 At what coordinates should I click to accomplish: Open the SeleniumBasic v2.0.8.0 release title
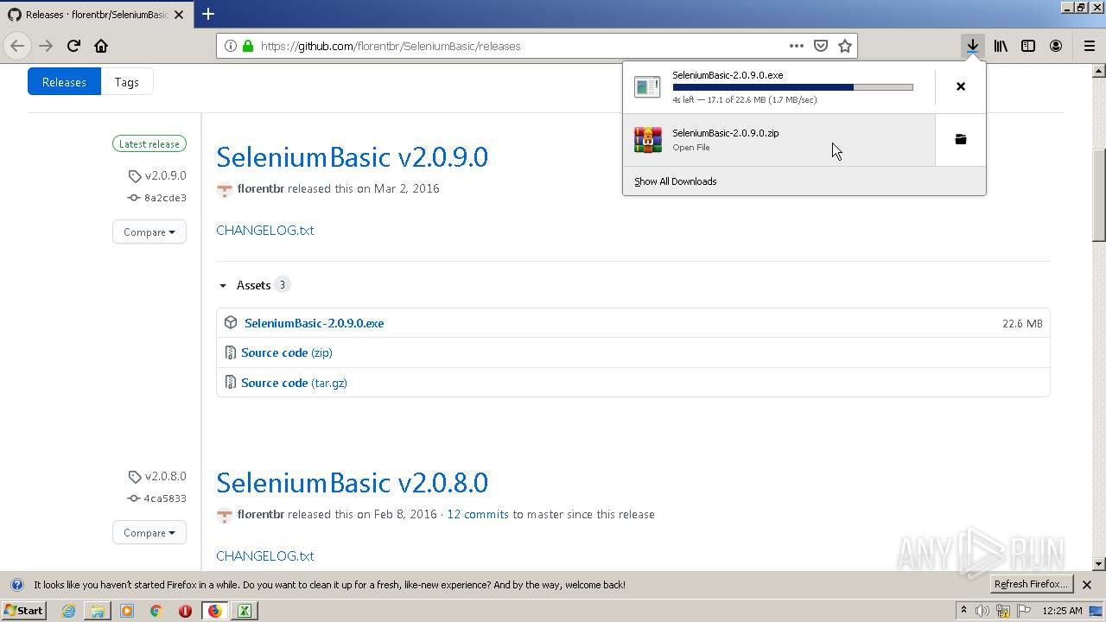352,483
